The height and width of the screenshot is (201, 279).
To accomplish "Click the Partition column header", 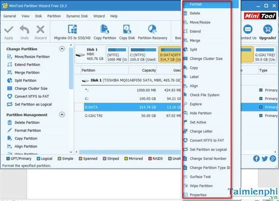I will (105, 70).
